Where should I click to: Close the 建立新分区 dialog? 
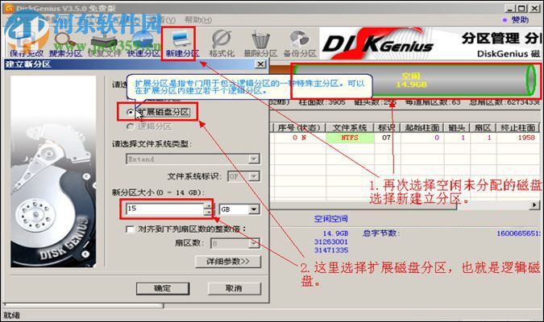point(260,64)
